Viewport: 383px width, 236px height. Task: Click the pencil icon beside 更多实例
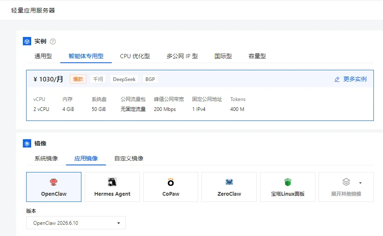[337, 79]
